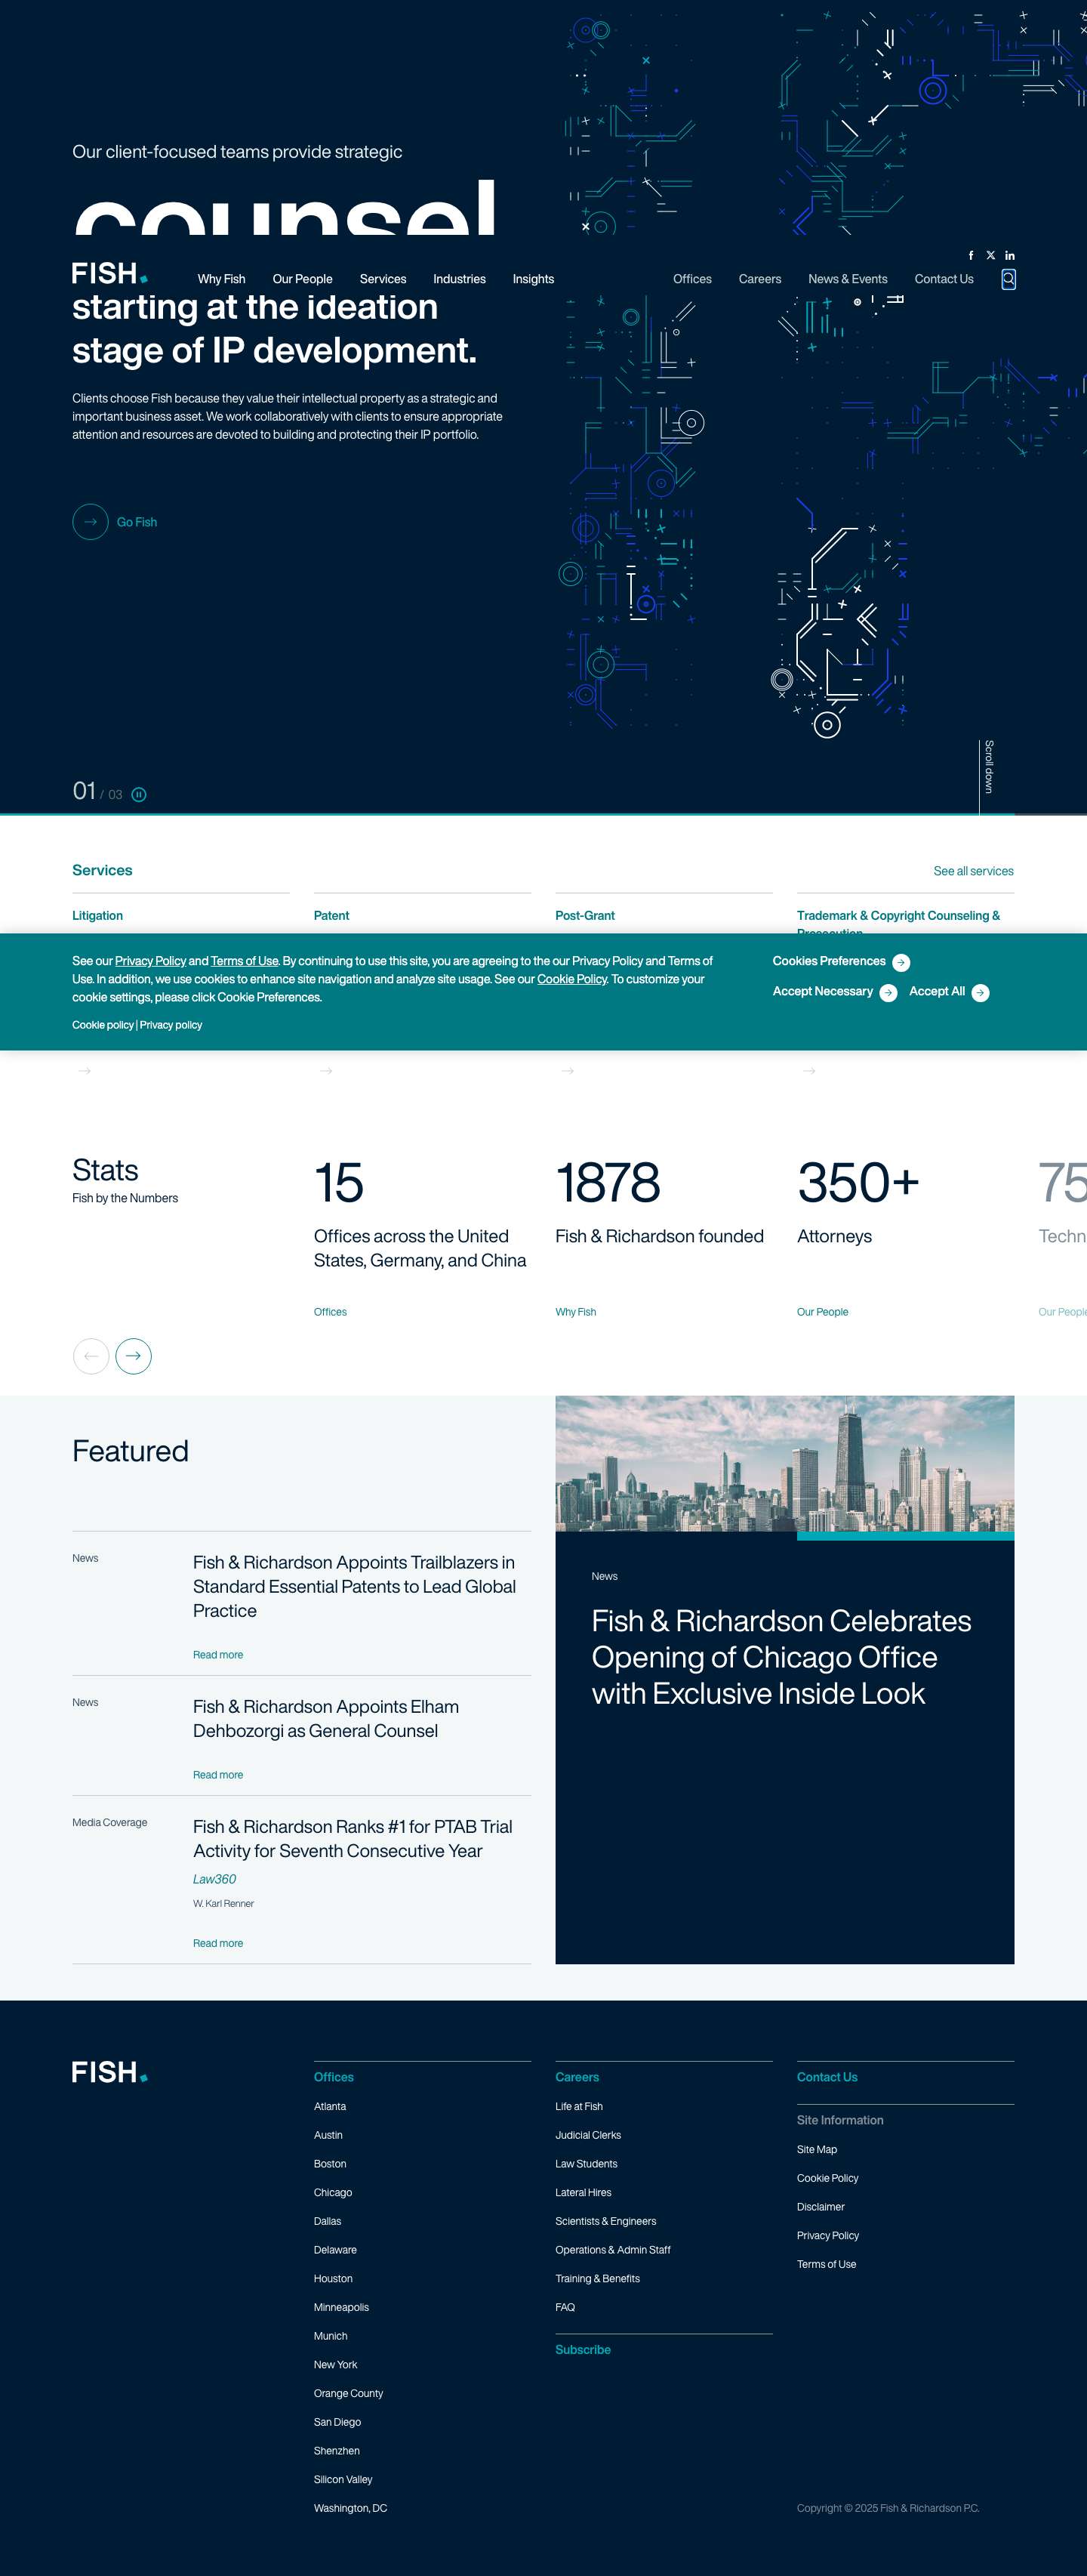Open the Why Fish menu item
1087x2576 pixels.
(221, 279)
